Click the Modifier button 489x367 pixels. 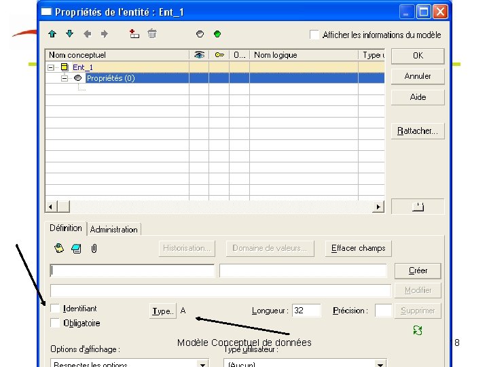pos(418,291)
